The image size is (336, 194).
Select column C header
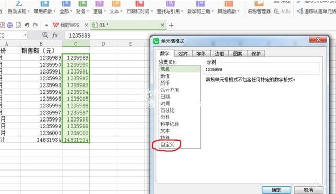coord(76,44)
